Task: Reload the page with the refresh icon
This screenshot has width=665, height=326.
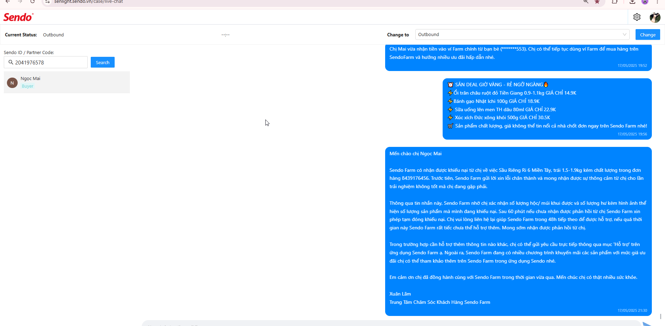Action: click(33, 2)
